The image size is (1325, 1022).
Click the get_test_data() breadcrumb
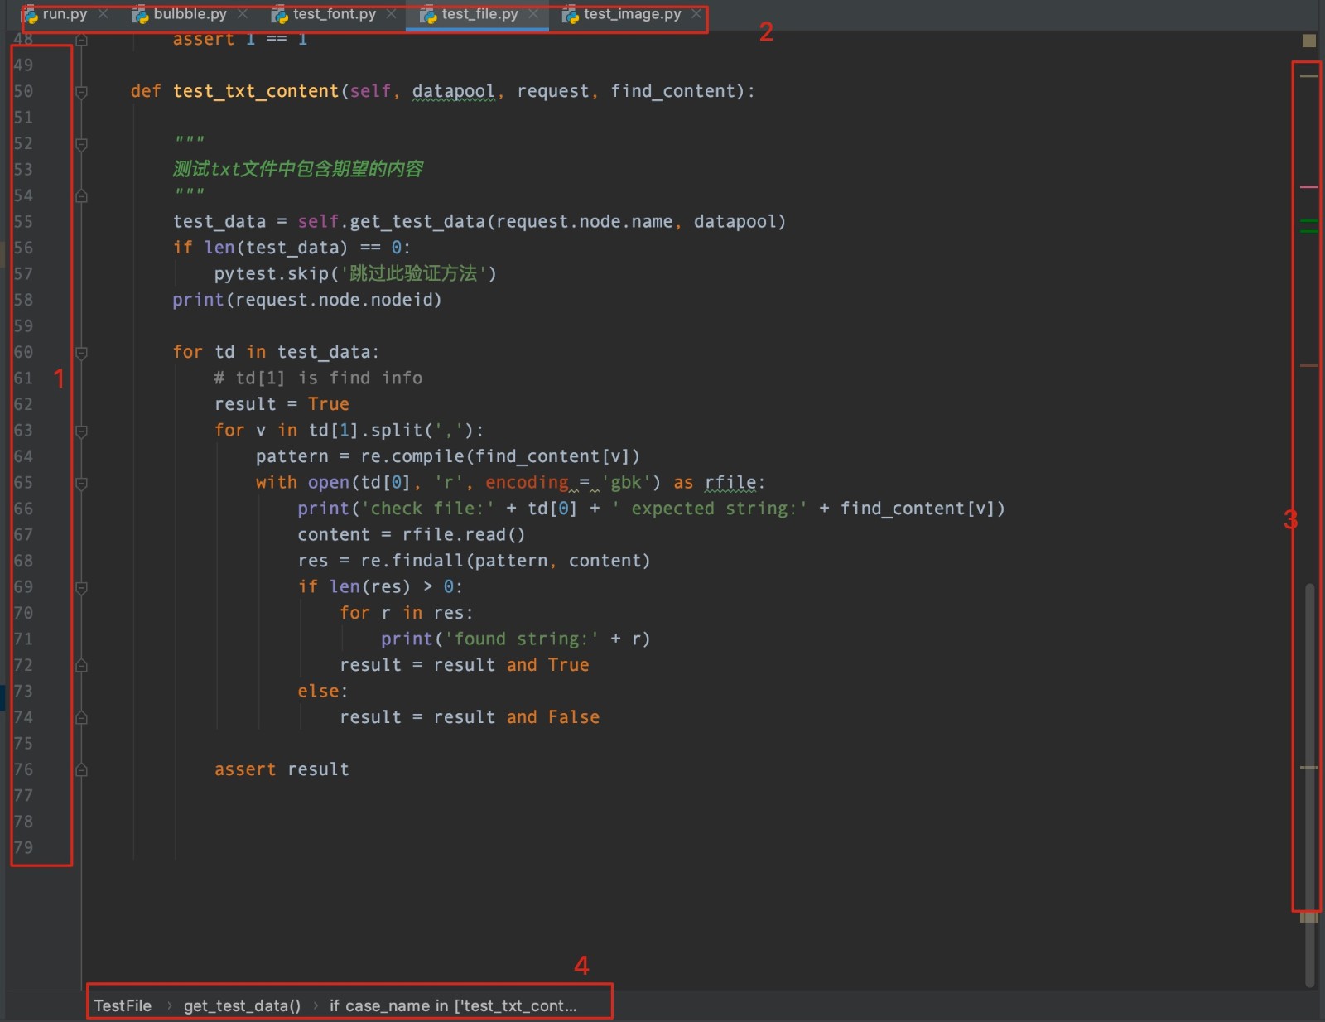click(x=242, y=1005)
